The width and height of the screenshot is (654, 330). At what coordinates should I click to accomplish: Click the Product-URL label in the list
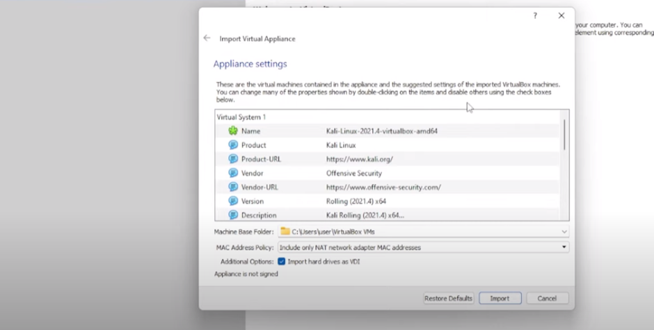261,159
